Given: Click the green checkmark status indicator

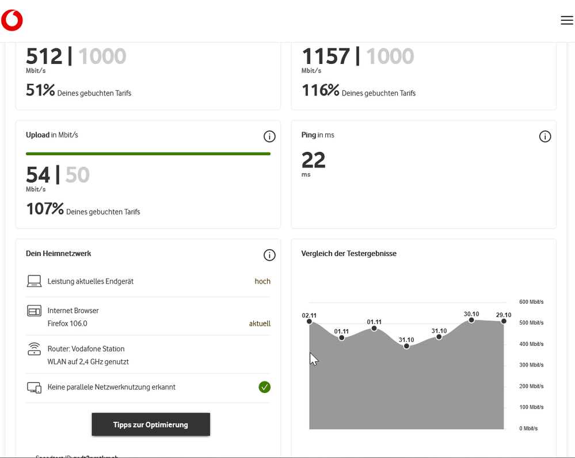Looking at the screenshot, I should click(x=264, y=387).
